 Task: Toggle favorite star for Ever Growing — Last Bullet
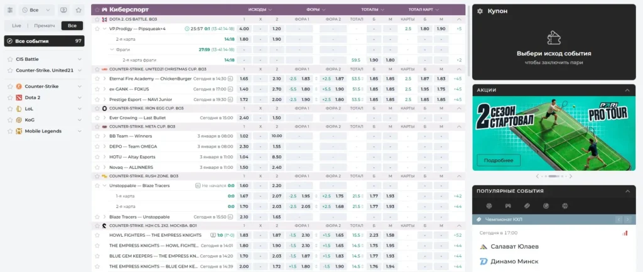click(97, 117)
